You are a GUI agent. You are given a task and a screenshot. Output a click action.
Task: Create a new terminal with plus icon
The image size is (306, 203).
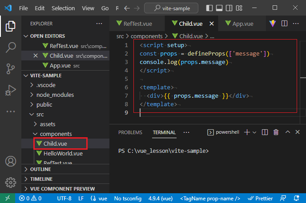click(x=247, y=132)
